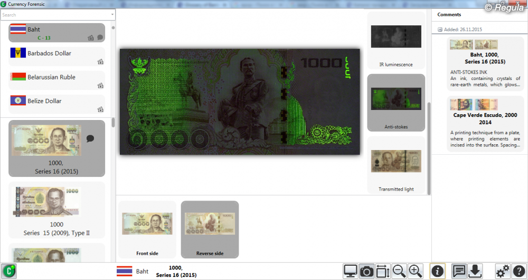The image size is (528, 280).
Task: Collapse the 'Added: 26.11.2015' comments group
Action: (440, 30)
